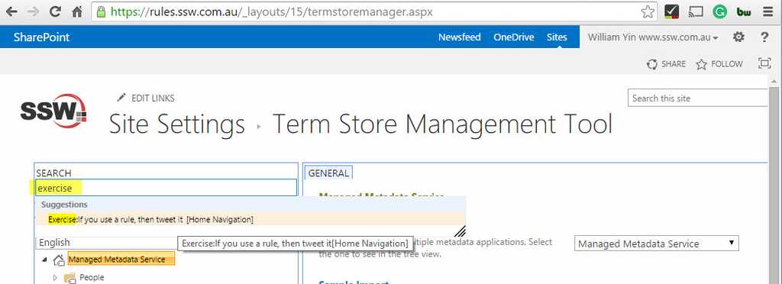This screenshot has width=782, height=284.
Task: Follow this site with the star icon
Action: pyautogui.click(x=701, y=64)
